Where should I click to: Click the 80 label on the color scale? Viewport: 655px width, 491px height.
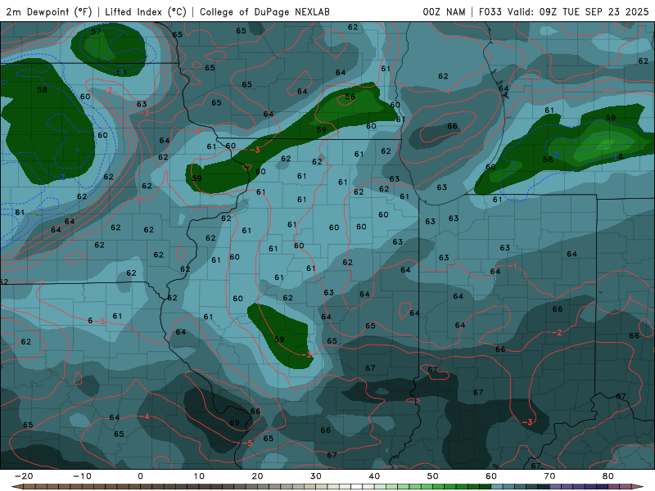pyautogui.click(x=608, y=476)
